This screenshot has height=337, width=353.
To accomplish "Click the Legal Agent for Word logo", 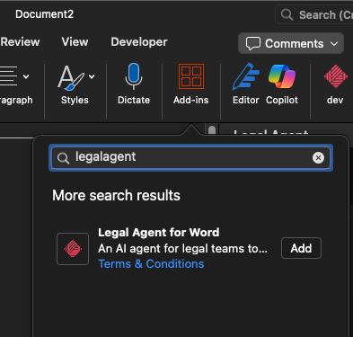I will pos(73,249).
